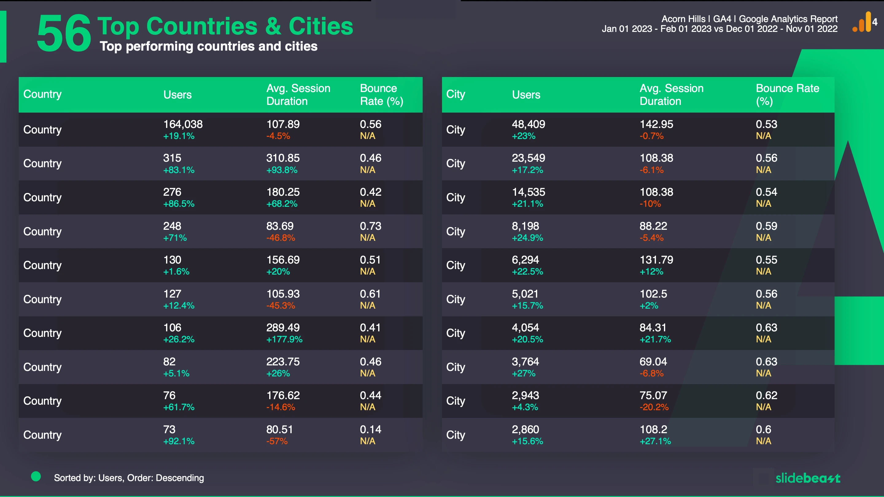Click the Google Analytics logo icon

pyautogui.click(x=864, y=22)
